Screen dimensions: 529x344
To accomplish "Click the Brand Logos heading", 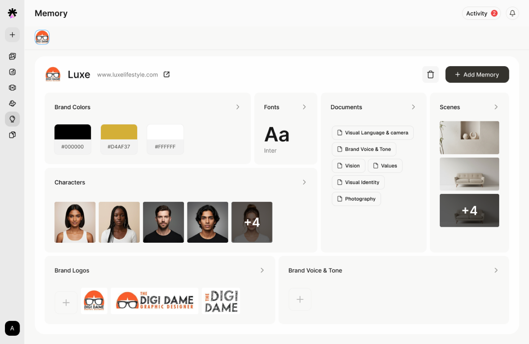I will coord(72,271).
